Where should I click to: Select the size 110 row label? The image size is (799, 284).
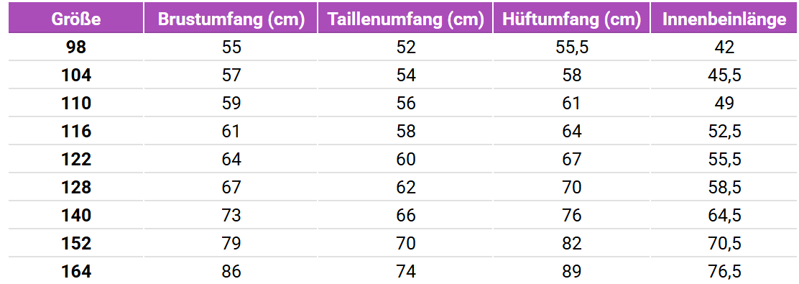click(x=76, y=104)
